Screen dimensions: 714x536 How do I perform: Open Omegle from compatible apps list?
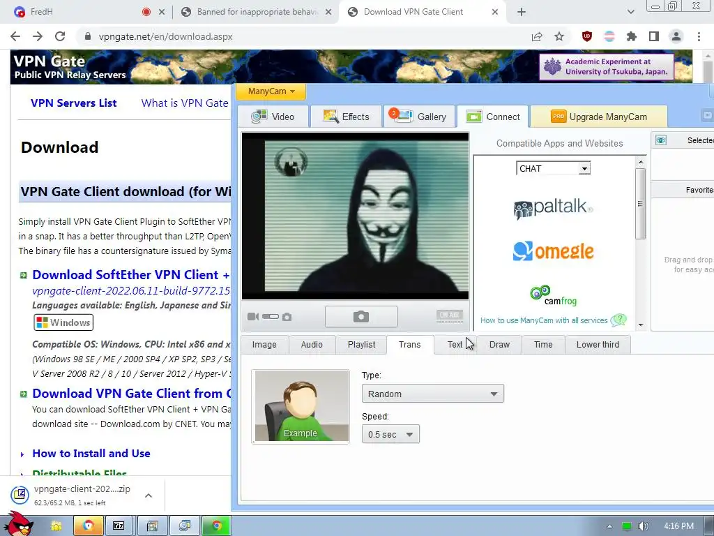[553, 251]
